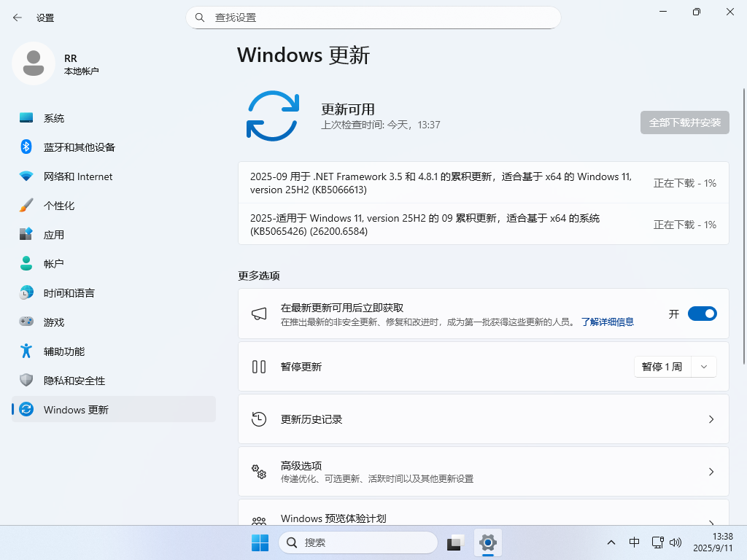Show hidden icons with tray up-arrow
747x560 pixels.
point(611,542)
